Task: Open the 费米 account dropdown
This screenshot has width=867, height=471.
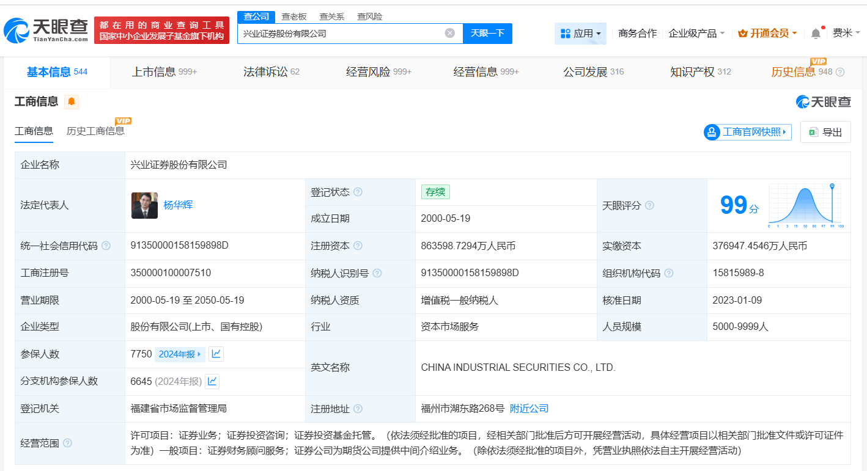Action: 847,33
